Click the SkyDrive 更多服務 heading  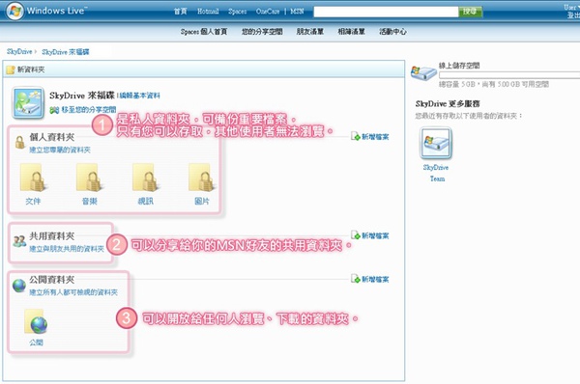(x=448, y=104)
